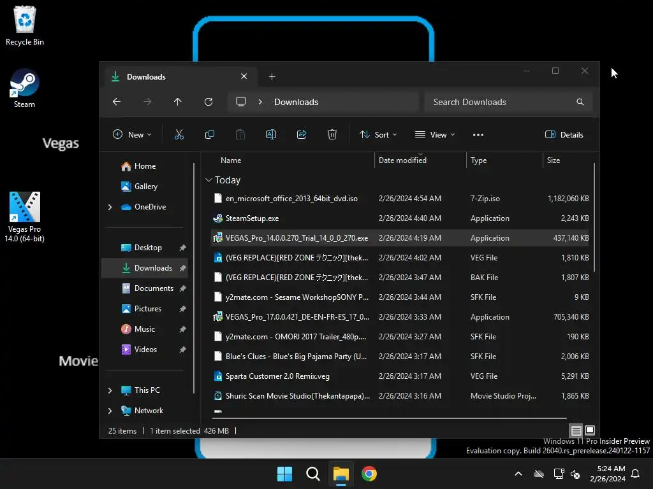653x489 pixels.
Task: Click the clock and date in taskbar
Action: click(x=608, y=474)
